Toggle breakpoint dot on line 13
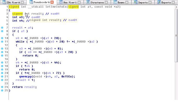This screenshot has width=178, height=103. (2, 49)
